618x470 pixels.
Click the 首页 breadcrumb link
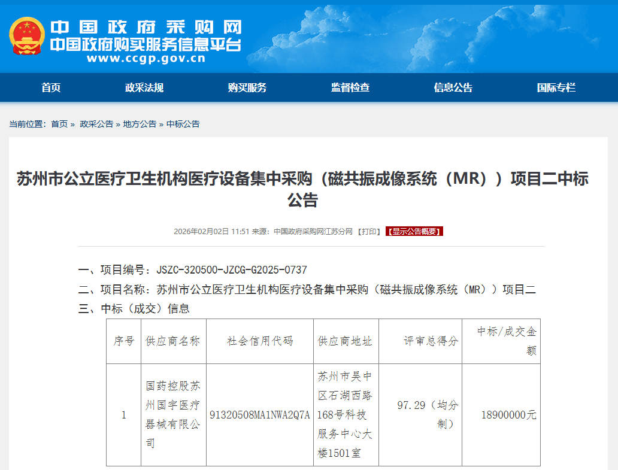59,124
